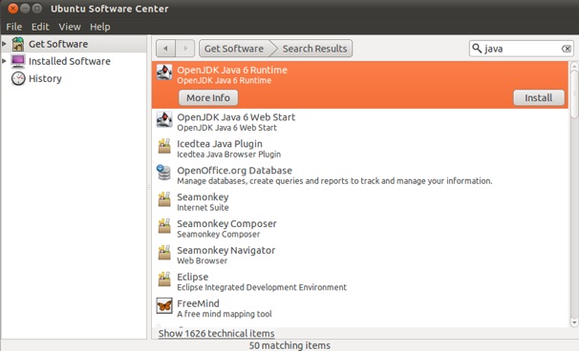Click the OpenJDK Java 6 Runtime icon

(x=164, y=72)
